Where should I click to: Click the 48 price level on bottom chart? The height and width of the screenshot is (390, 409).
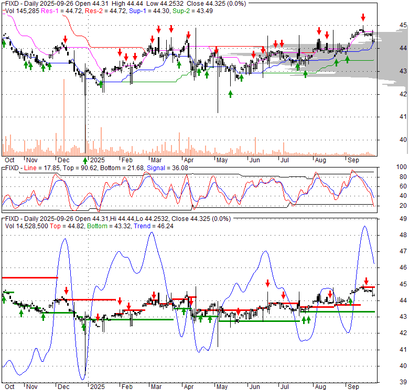coord(403,235)
